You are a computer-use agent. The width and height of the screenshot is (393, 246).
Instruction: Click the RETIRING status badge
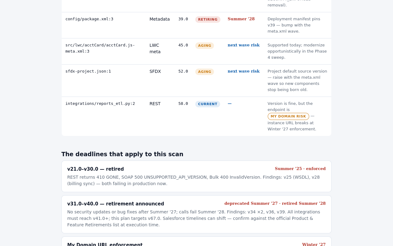[208, 19]
